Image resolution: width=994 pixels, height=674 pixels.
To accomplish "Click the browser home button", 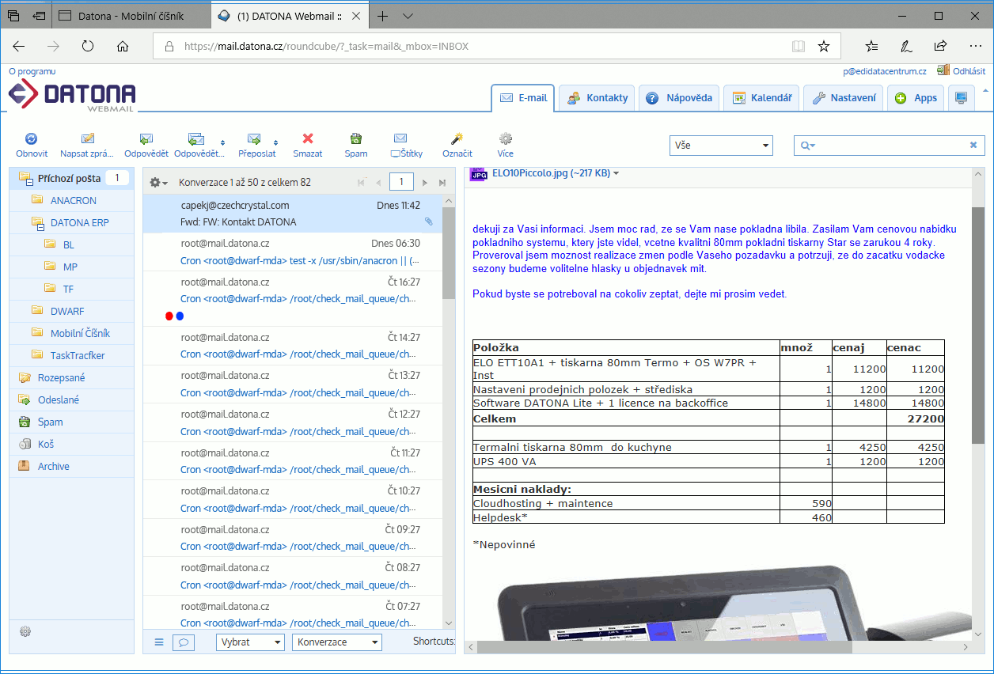I will click(123, 47).
